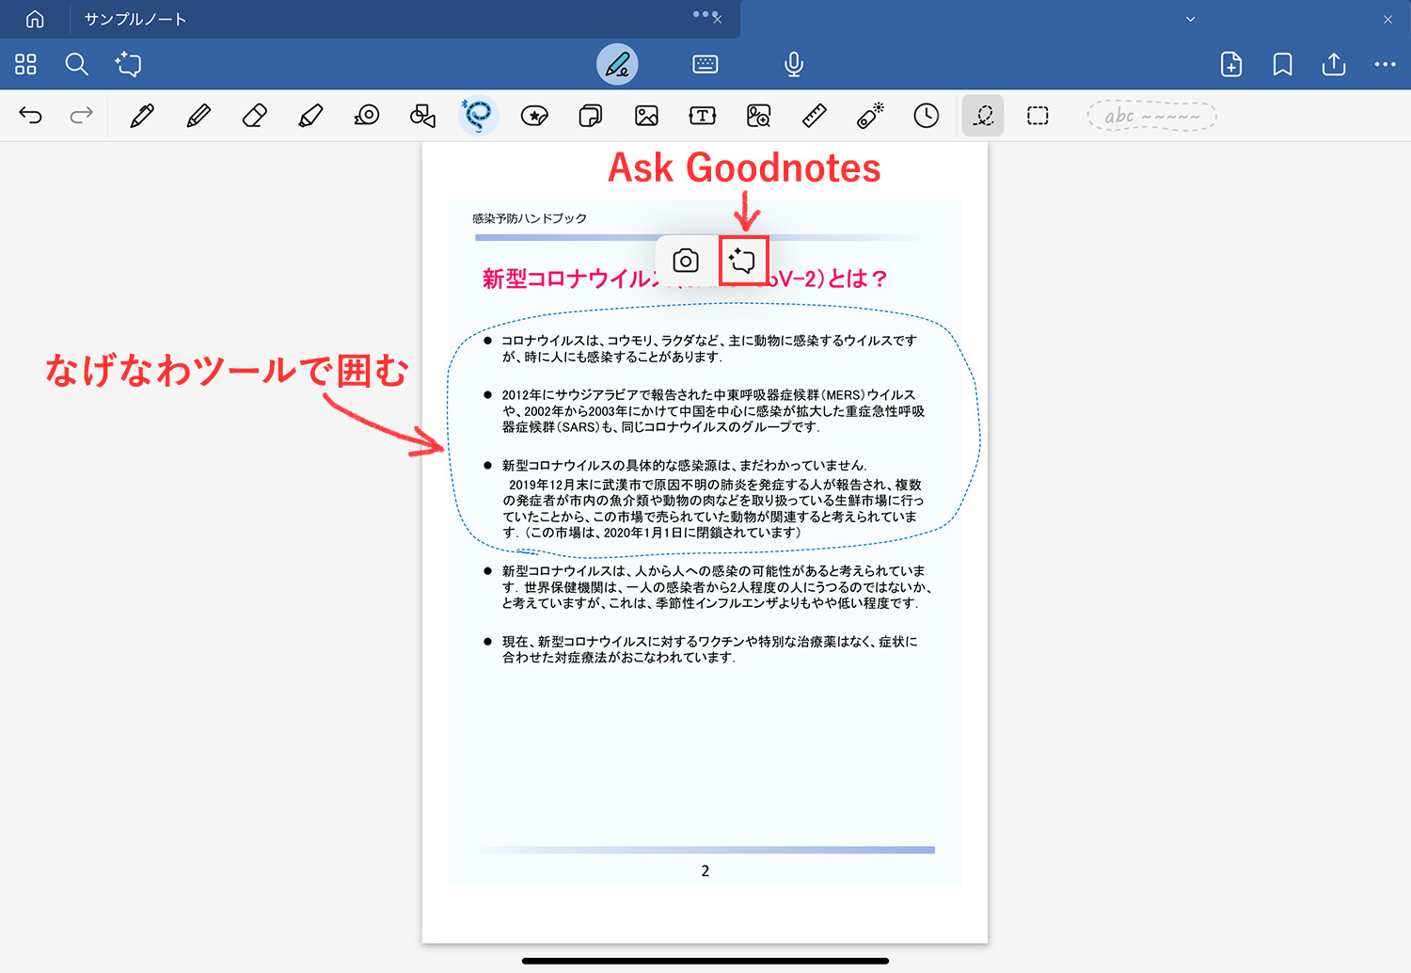The width and height of the screenshot is (1411, 973).
Task: Open the share and export menu
Action: pos(1334,64)
